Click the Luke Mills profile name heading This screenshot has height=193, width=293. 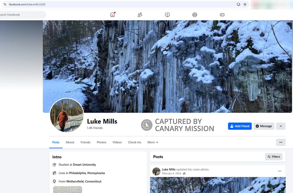pyautogui.click(x=102, y=121)
